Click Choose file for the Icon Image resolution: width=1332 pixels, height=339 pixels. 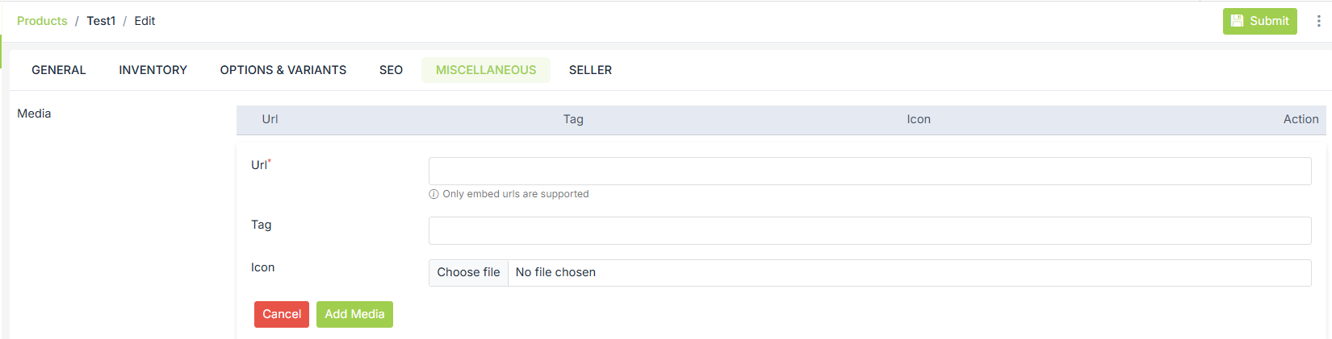(468, 272)
